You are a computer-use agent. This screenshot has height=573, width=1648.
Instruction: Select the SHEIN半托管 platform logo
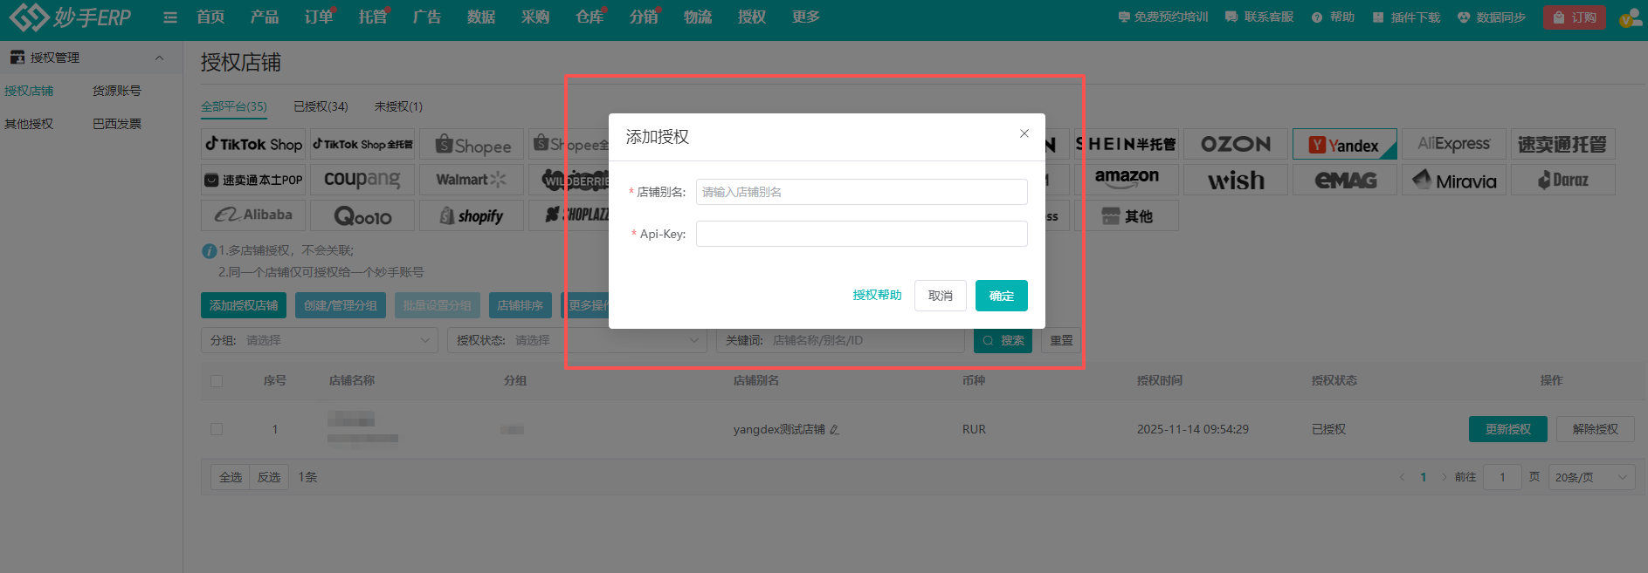[x=1127, y=144]
